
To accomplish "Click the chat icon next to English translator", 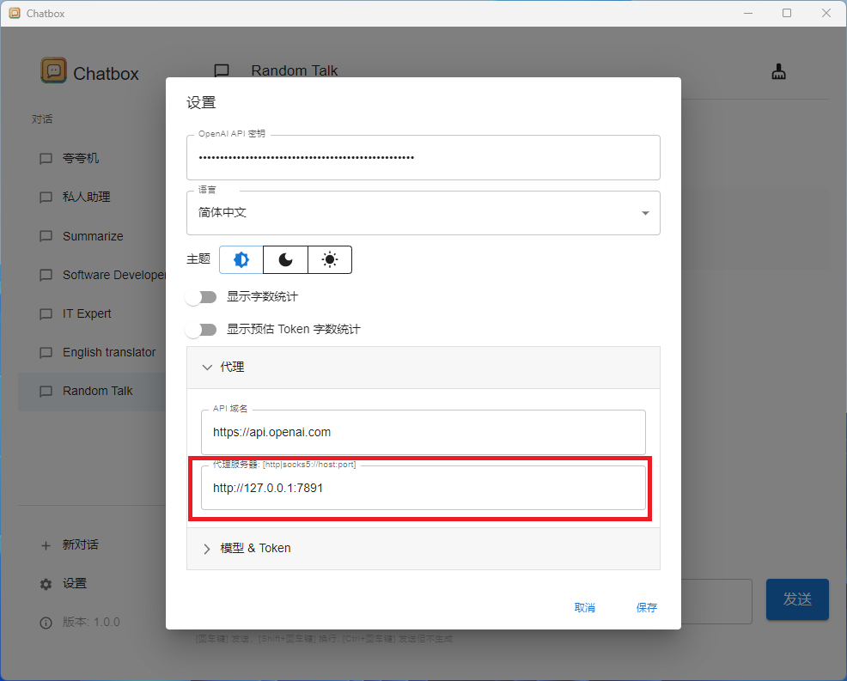I will [x=46, y=353].
